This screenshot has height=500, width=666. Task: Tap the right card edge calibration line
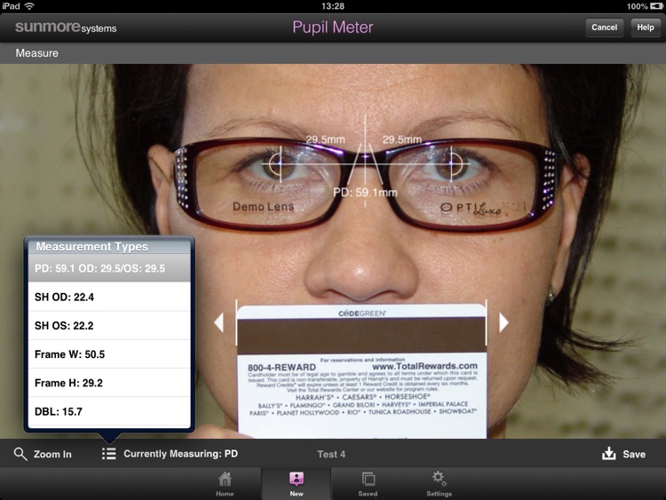click(487, 322)
